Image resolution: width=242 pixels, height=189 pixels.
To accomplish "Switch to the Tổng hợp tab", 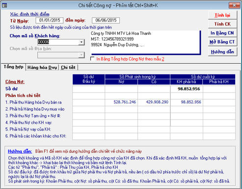I will click(13, 67).
